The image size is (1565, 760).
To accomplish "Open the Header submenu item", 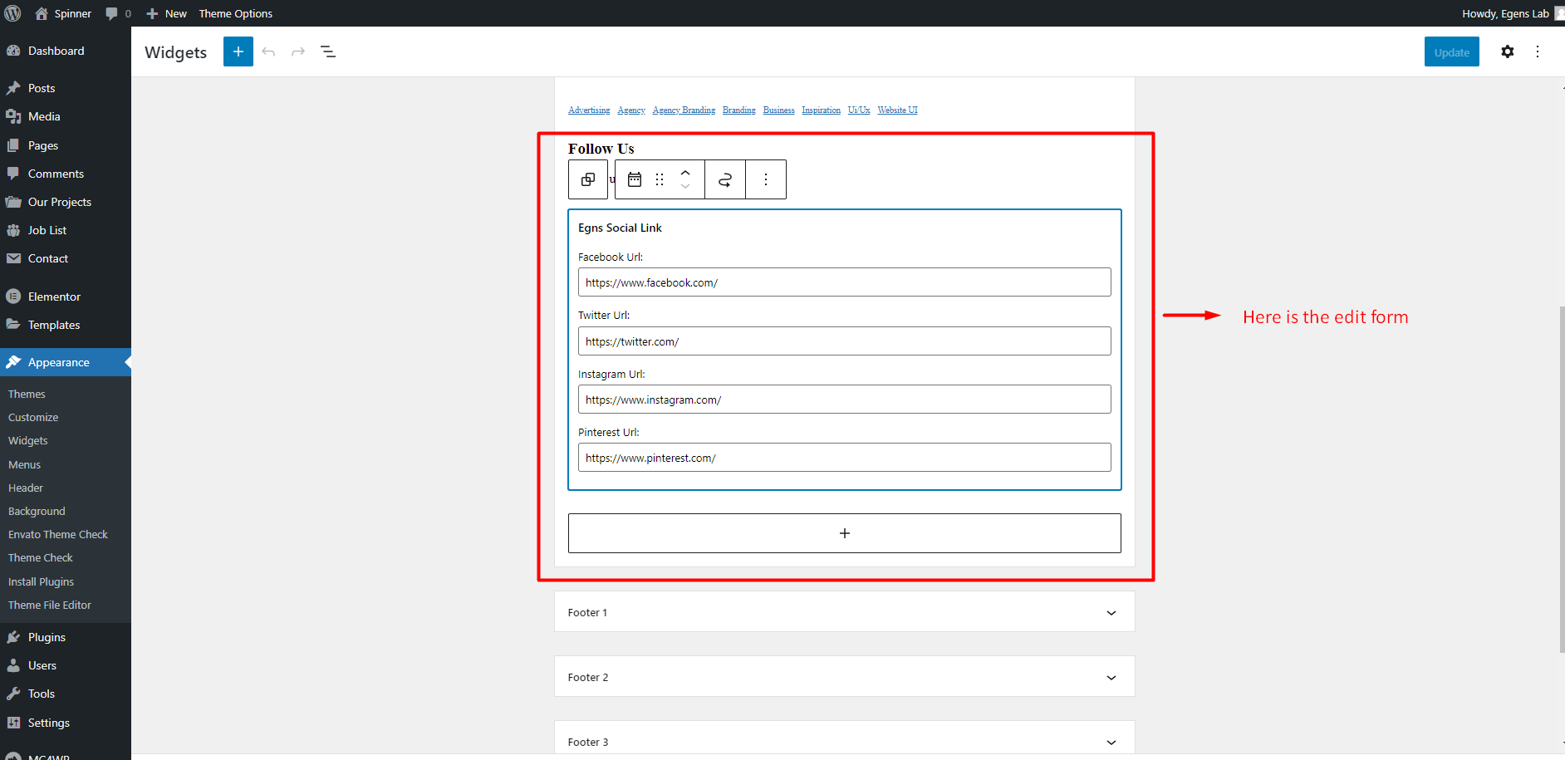I will [26, 488].
